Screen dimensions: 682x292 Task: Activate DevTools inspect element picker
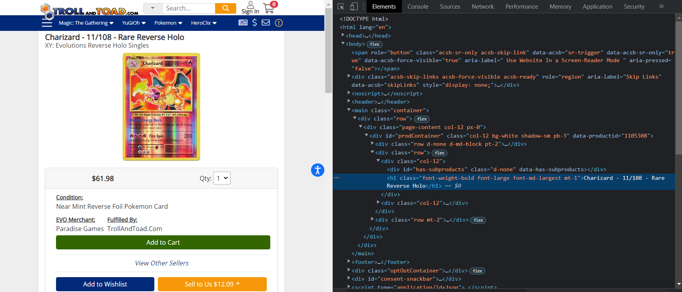tap(341, 7)
